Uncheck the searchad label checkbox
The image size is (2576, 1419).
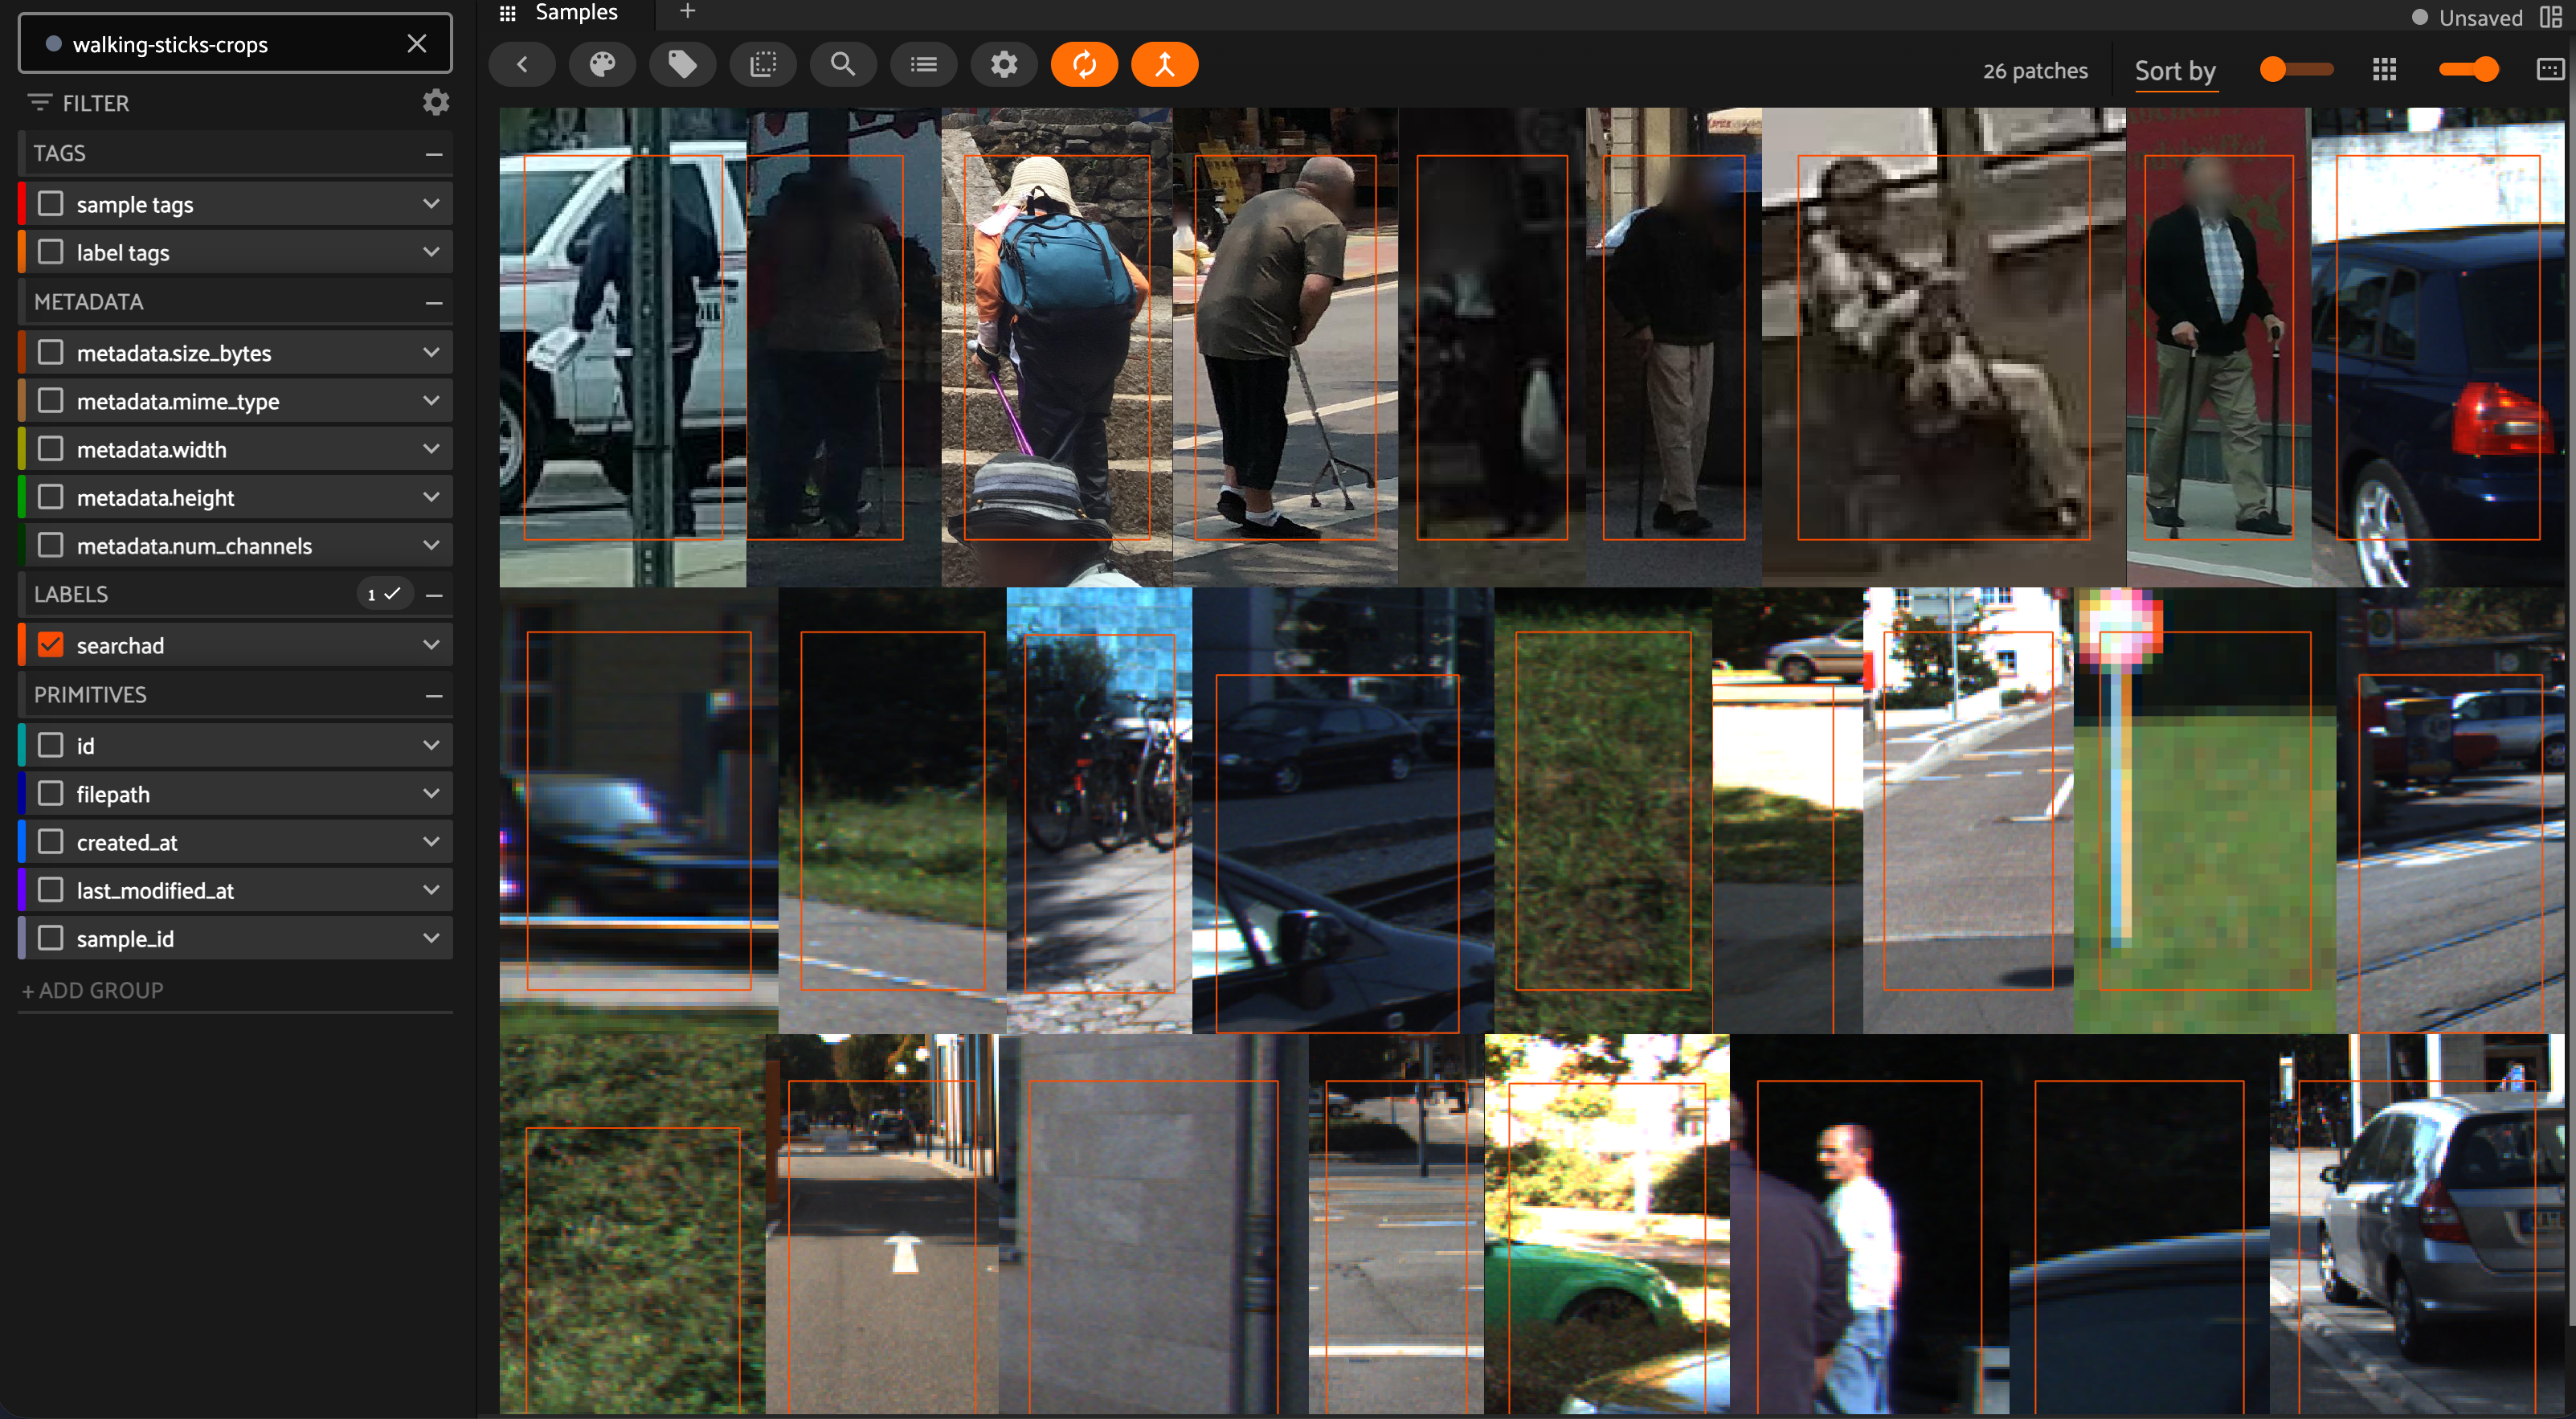tap(50, 645)
